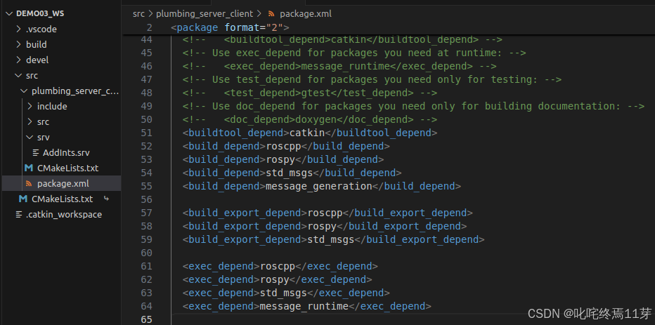Click the M icon of the workspace-level CMakeLists.txt
655x325 pixels.
coord(23,199)
